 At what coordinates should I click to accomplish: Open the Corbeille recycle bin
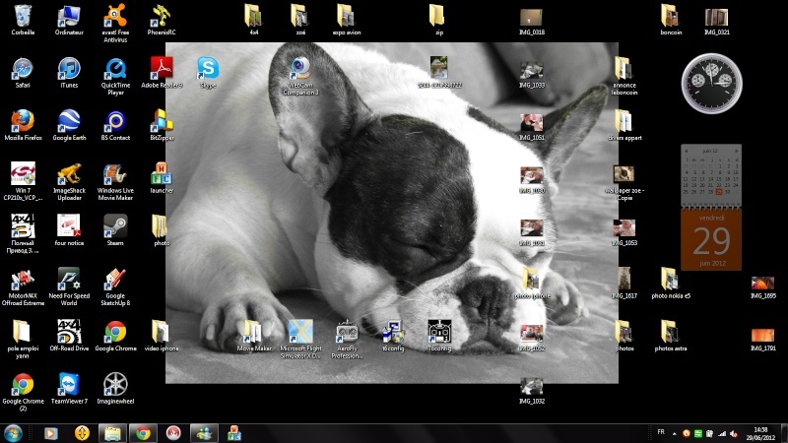[x=23, y=21]
